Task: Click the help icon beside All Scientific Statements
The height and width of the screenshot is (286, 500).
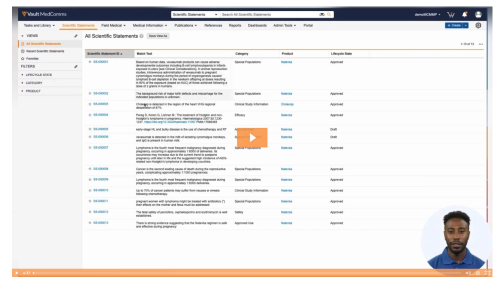Action: pyautogui.click(x=141, y=36)
